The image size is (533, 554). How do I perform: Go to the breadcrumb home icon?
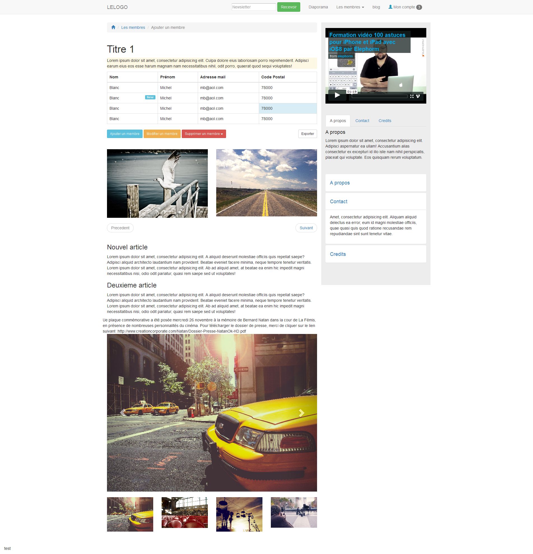[113, 27]
